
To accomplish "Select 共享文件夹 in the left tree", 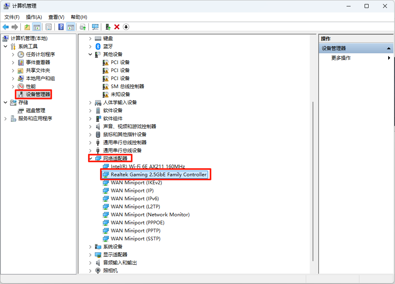I will point(38,70).
